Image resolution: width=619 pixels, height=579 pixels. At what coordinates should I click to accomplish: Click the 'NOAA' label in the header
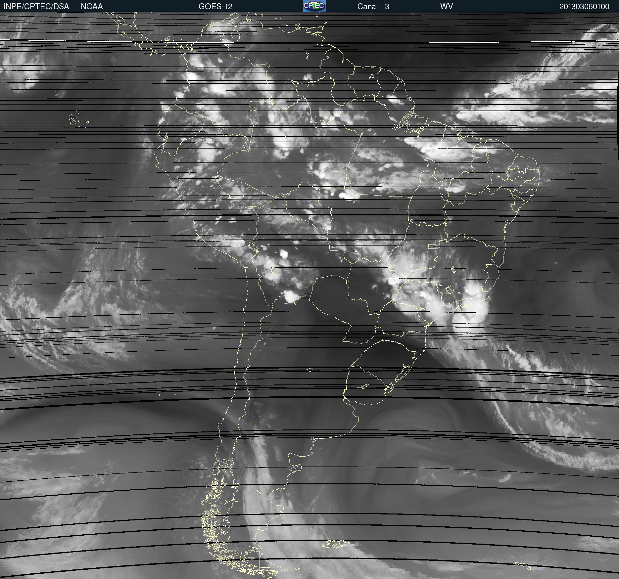point(92,7)
